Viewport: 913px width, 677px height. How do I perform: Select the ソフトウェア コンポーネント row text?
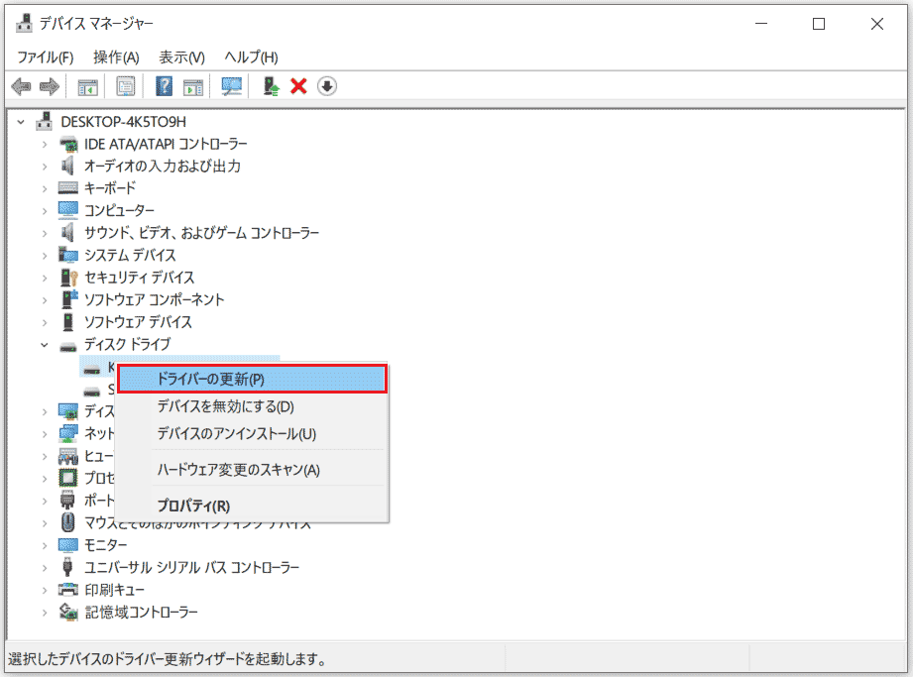155,299
